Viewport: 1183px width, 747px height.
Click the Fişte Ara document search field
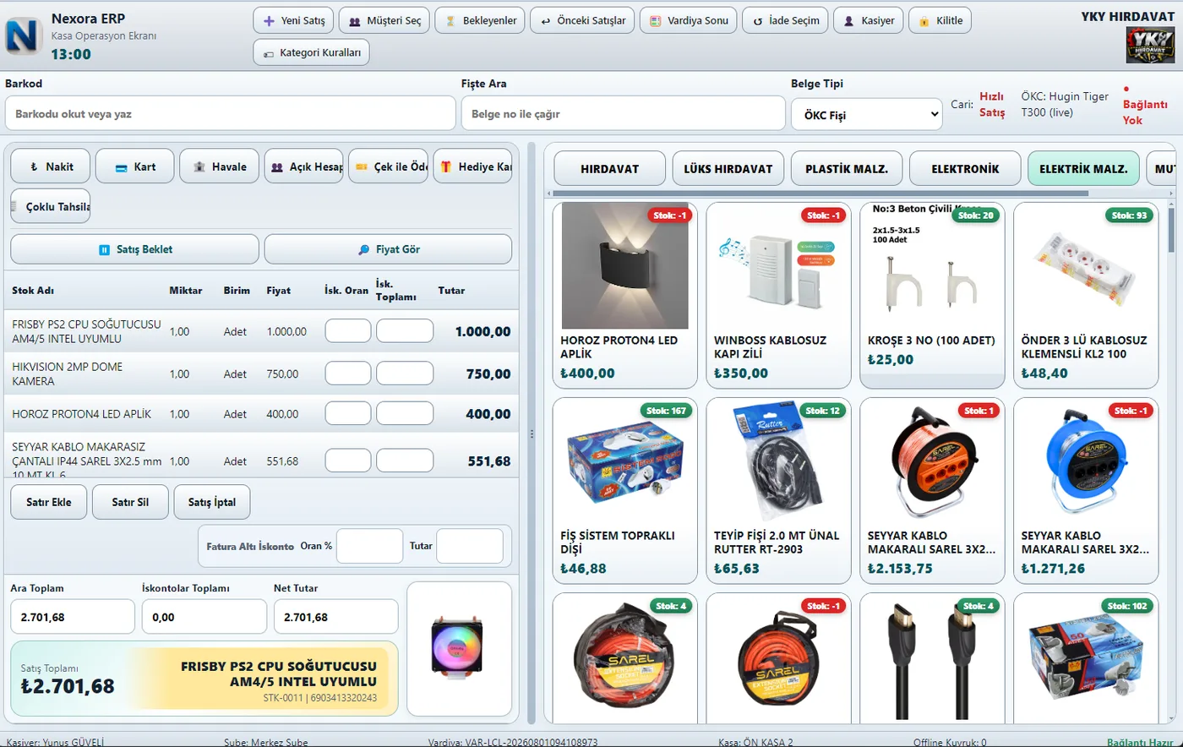622,113
